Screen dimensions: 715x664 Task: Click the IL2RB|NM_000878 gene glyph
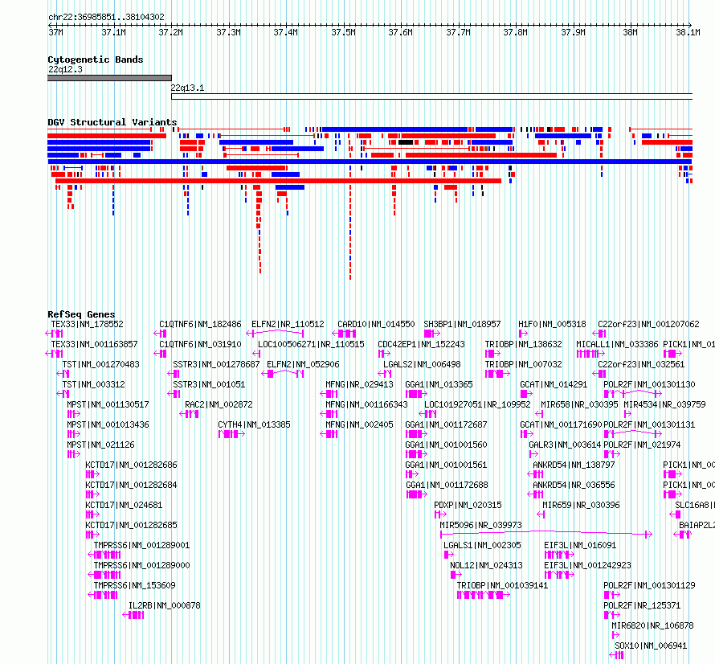(133, 615)
